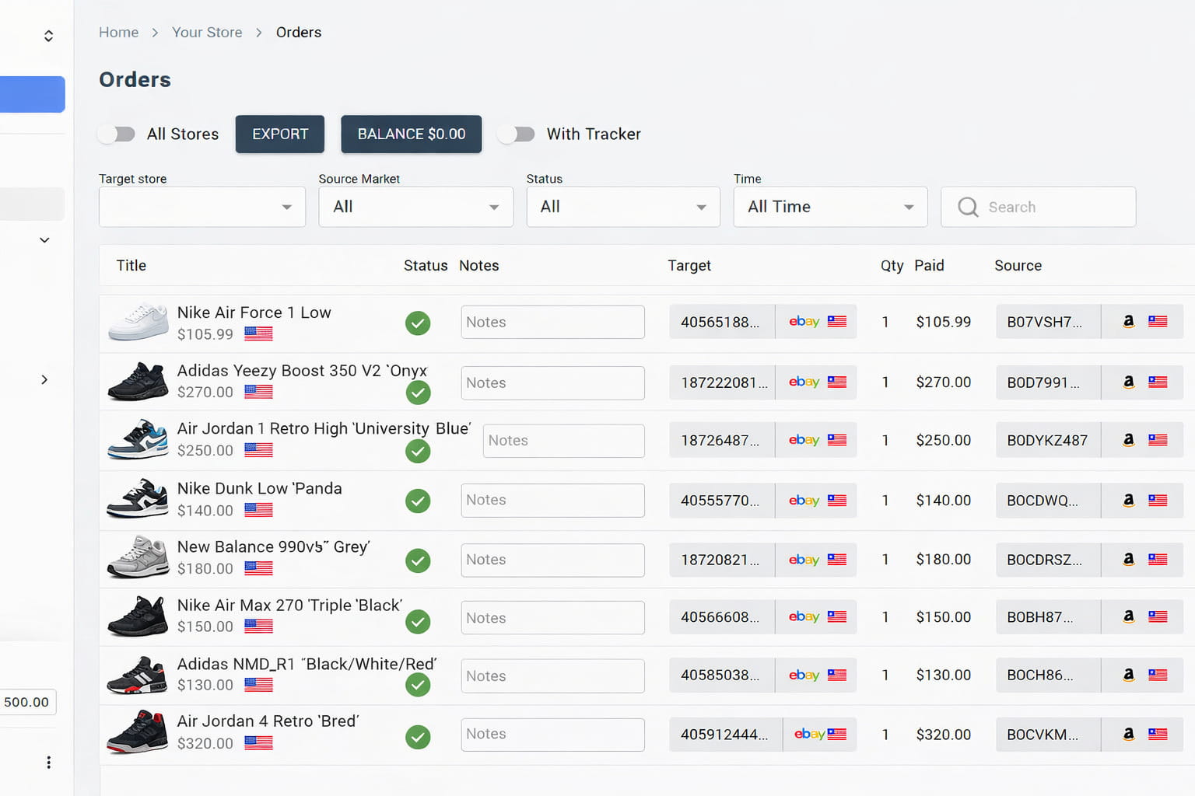Select the highlighted blue sidebar item
This screenshot has width=1195, height=796.
tap(33, 94)
